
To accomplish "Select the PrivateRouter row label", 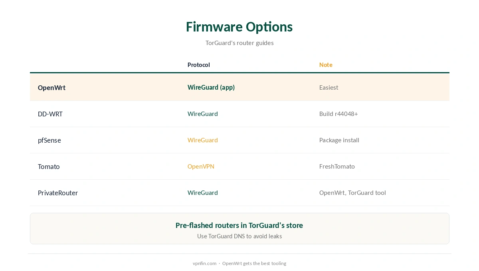I will tap(58, 193).
